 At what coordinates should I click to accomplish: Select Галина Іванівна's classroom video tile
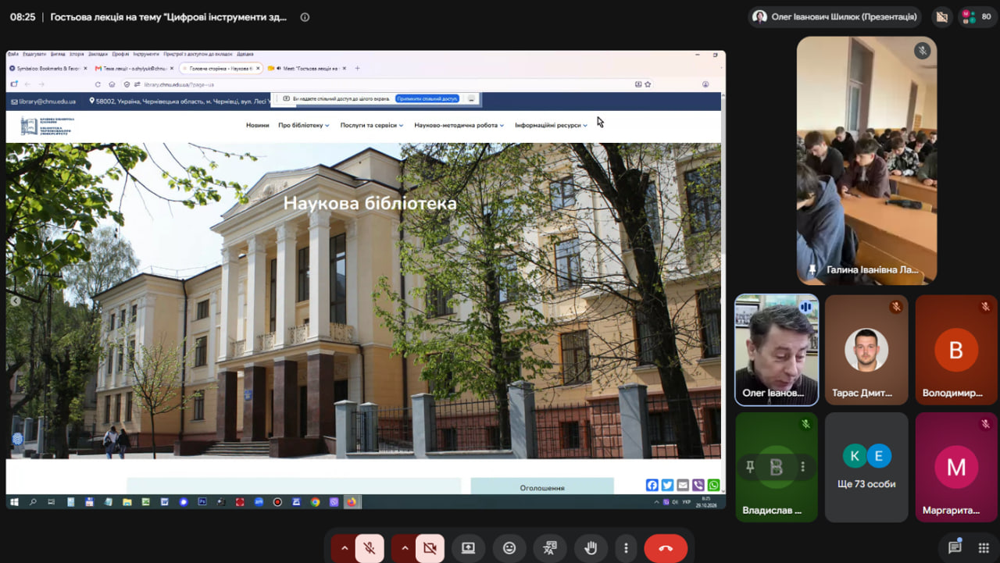[x=866, y=161]
